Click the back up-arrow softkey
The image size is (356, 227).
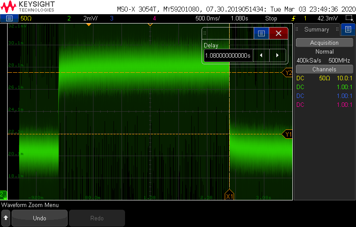pos(6,218)
